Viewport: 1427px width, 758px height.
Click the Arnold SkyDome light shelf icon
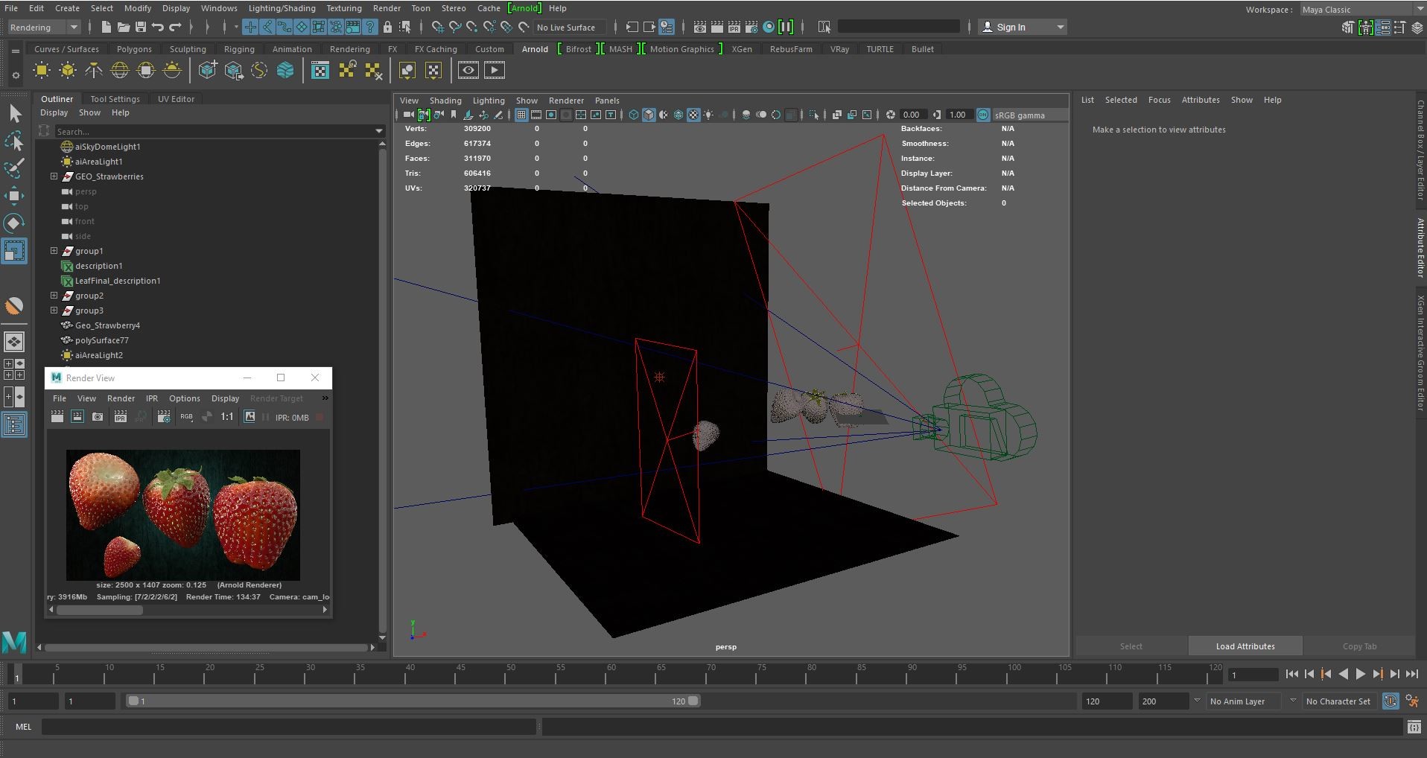point(120,71)
